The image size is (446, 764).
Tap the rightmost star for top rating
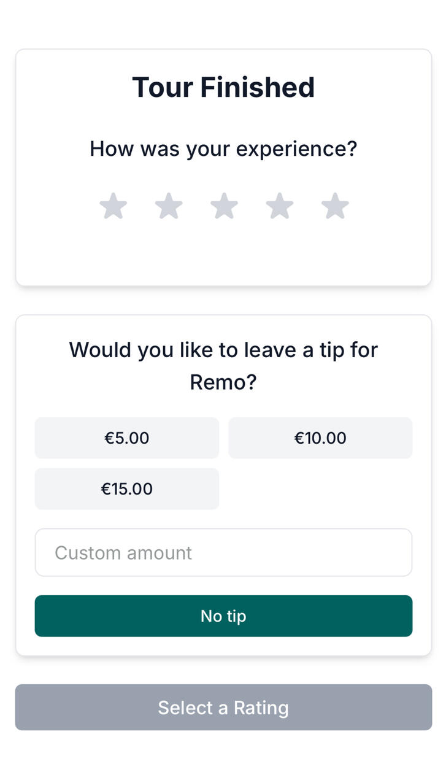point(335,206)
